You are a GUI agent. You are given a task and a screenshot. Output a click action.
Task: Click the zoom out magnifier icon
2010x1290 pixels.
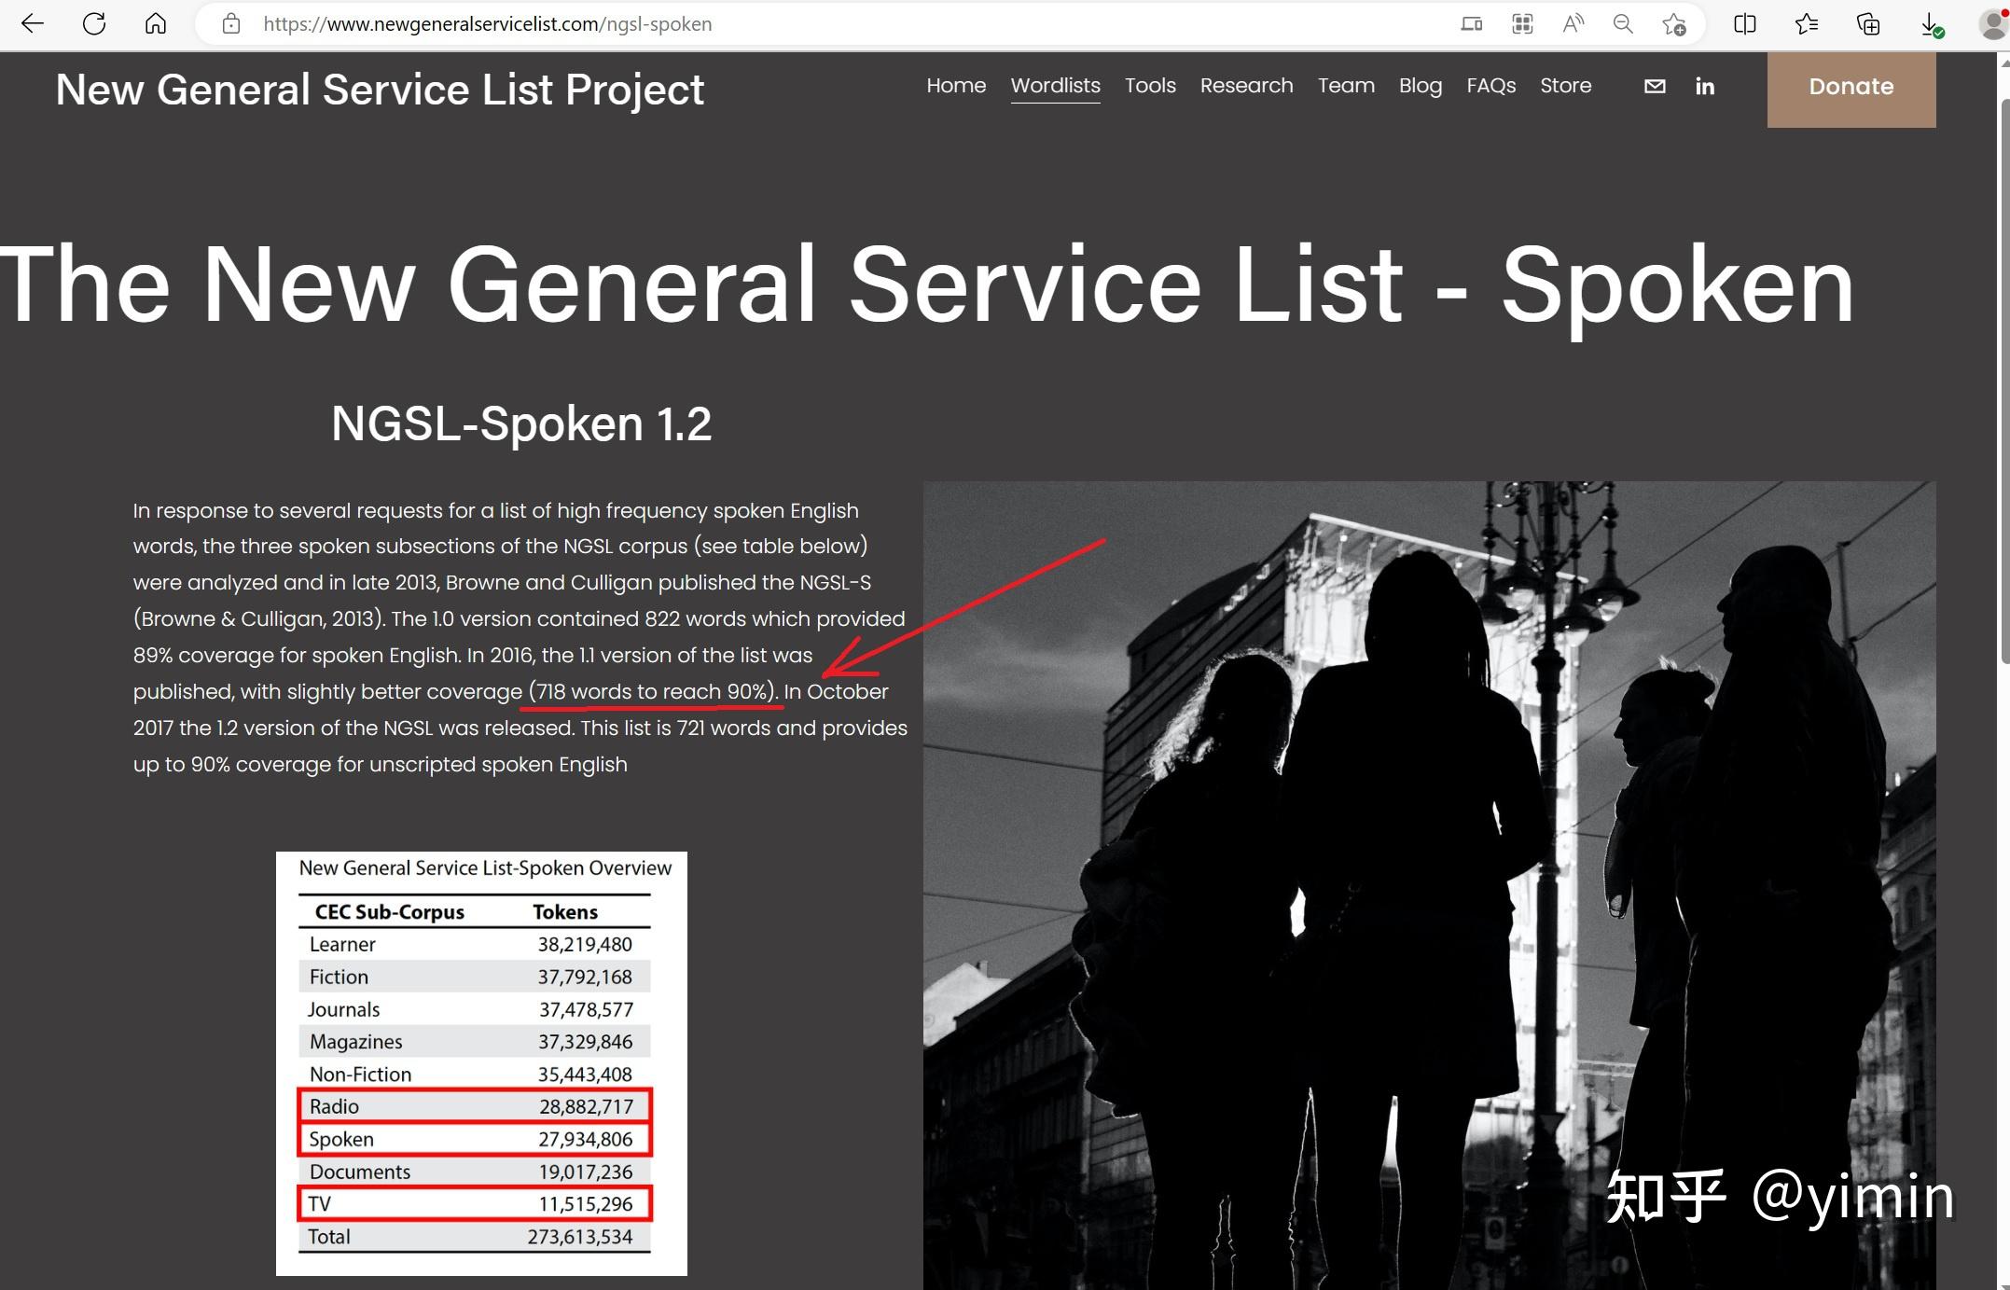click(x=1623, y=24)
